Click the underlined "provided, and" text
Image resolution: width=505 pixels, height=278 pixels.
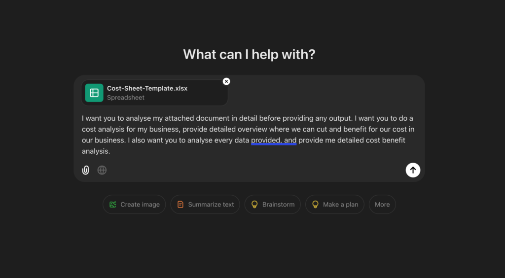point(274,140)
